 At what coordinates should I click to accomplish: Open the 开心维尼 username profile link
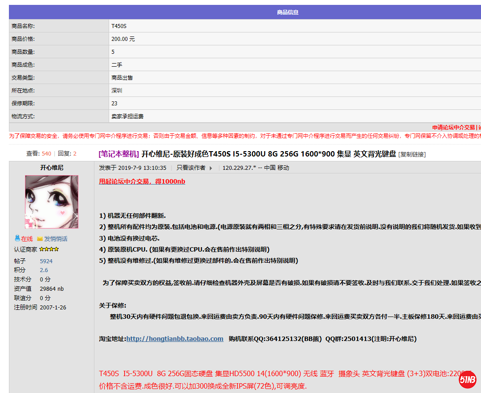click(52, 168)
